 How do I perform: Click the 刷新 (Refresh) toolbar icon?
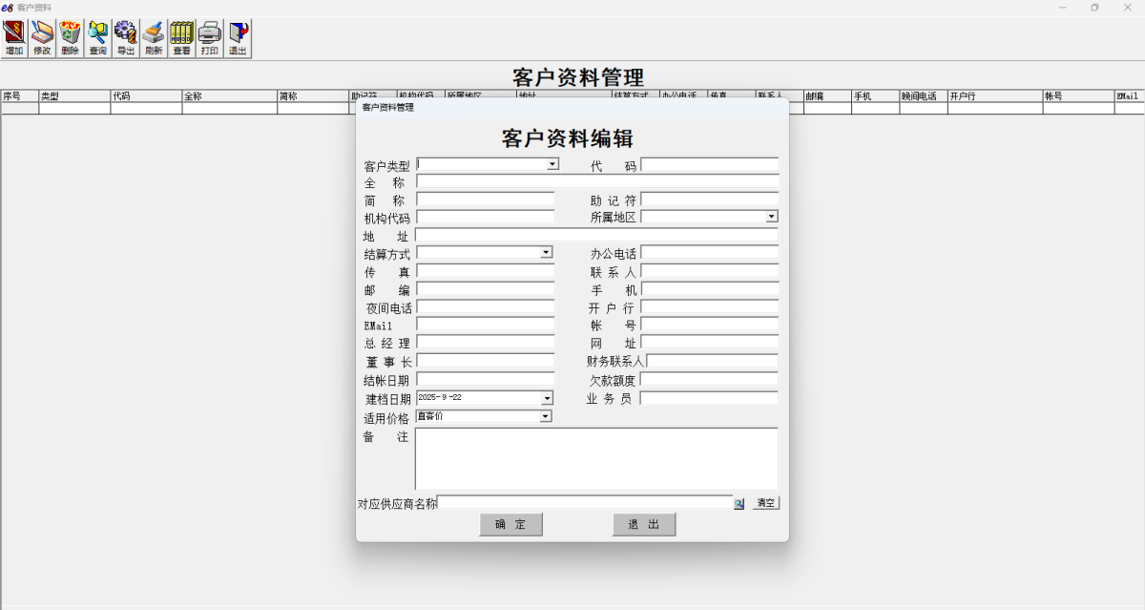click(x=152, y=36)
